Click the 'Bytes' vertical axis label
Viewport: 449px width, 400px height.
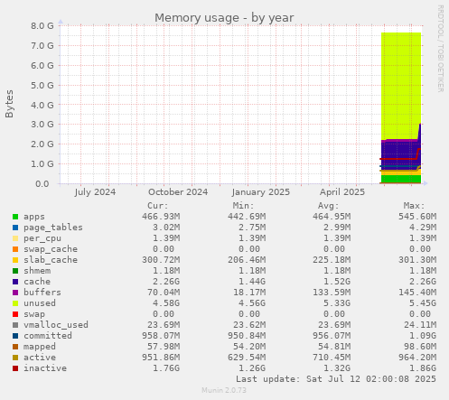9,104
